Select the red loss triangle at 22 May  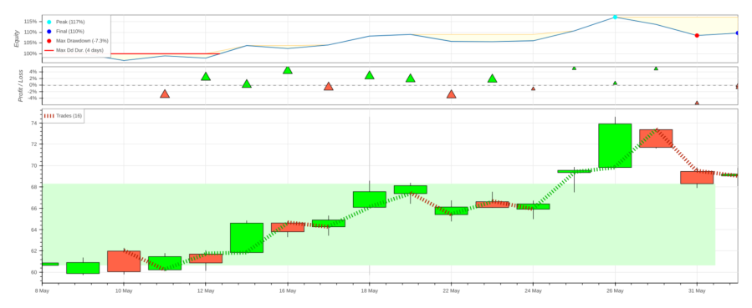452,94
